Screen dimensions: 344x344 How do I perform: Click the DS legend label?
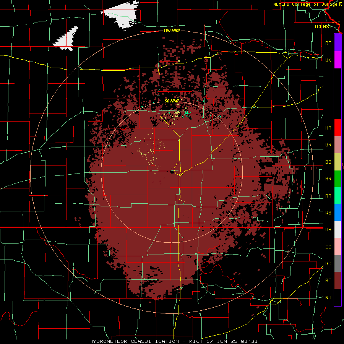pos(328,230)
